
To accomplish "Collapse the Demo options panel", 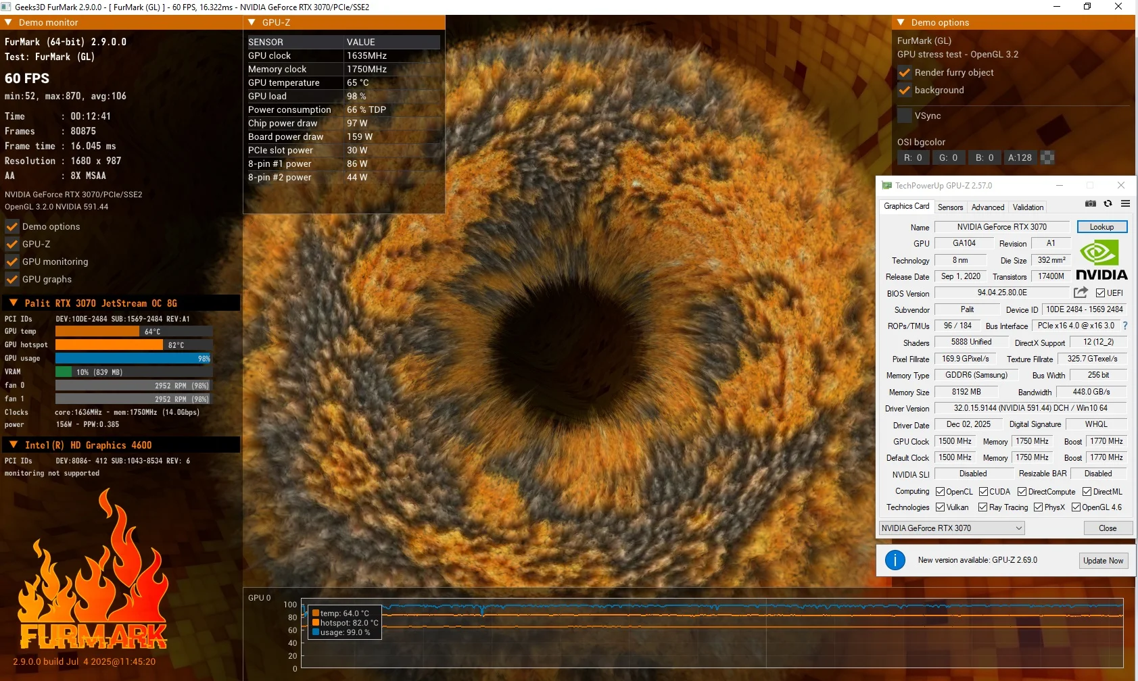I will 901,22.
